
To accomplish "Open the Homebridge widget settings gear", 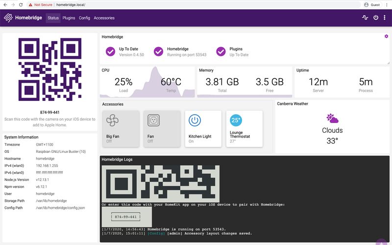I will point(386,36).
